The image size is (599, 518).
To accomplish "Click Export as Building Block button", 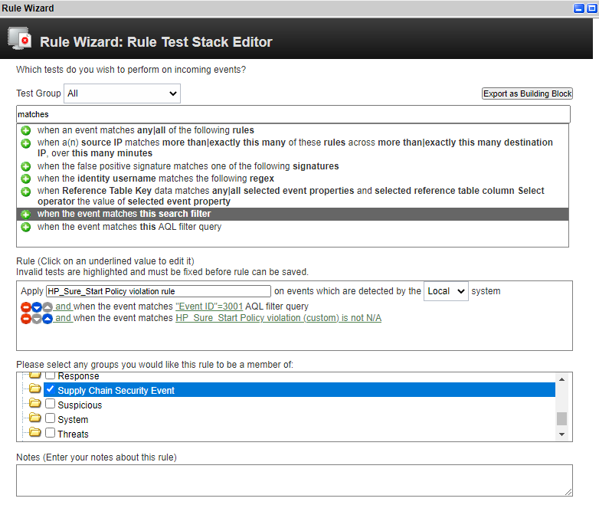I will pos(527,93).
